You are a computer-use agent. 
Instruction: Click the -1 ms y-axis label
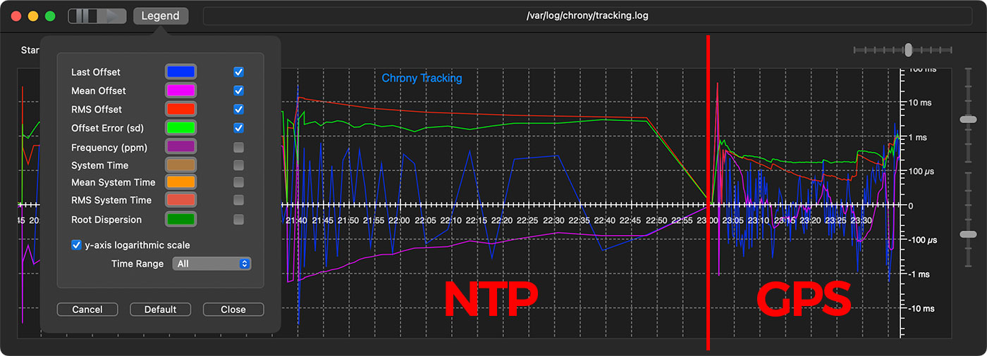[919, 274]
